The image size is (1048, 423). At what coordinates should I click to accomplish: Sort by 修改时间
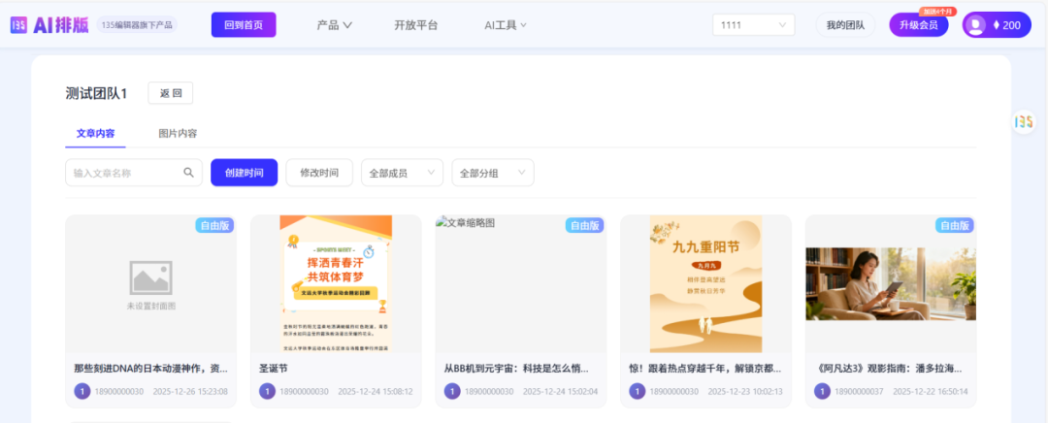click(319, 173)
